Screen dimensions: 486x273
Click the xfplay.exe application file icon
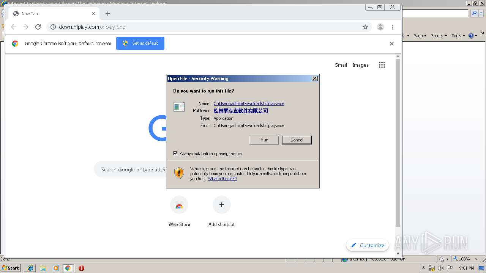tap(179, 107)
